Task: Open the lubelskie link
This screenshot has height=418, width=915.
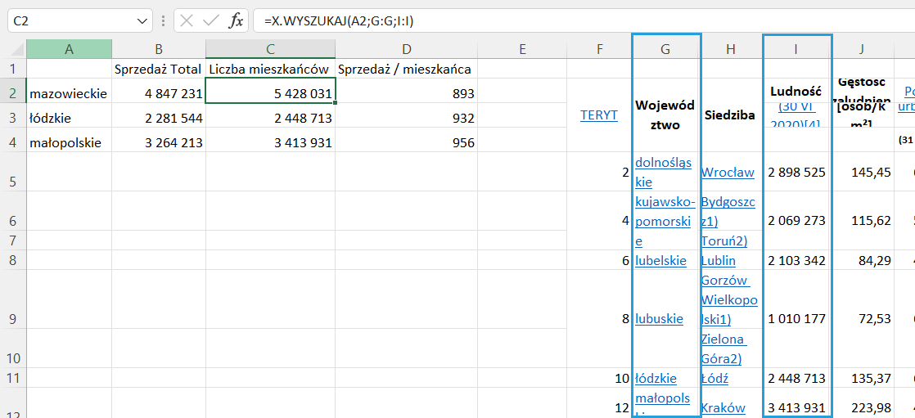Action: [x=660, y=260]
